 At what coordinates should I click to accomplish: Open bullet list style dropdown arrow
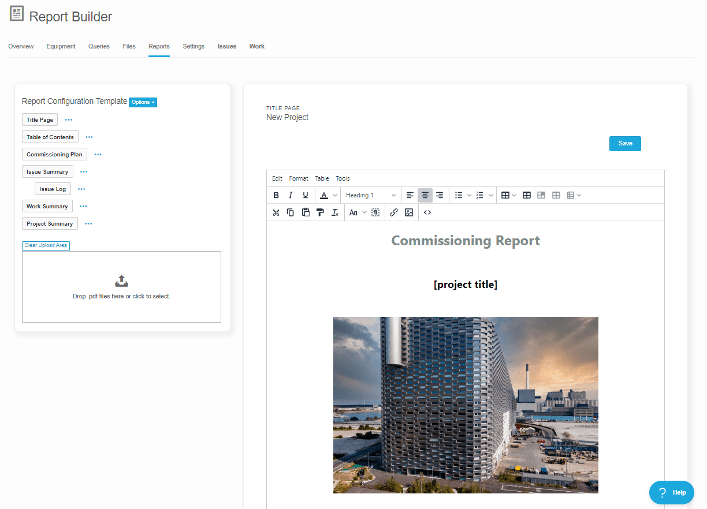coord(470,195)
